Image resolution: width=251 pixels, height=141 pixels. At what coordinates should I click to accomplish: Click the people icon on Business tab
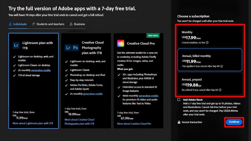(x=71, y=24)
